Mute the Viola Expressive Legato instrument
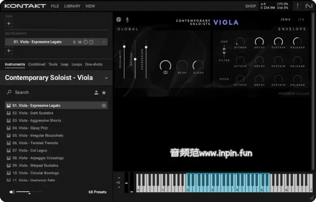Image resolution: width=316 pixels, height=202 pixels. click(80, 42)
